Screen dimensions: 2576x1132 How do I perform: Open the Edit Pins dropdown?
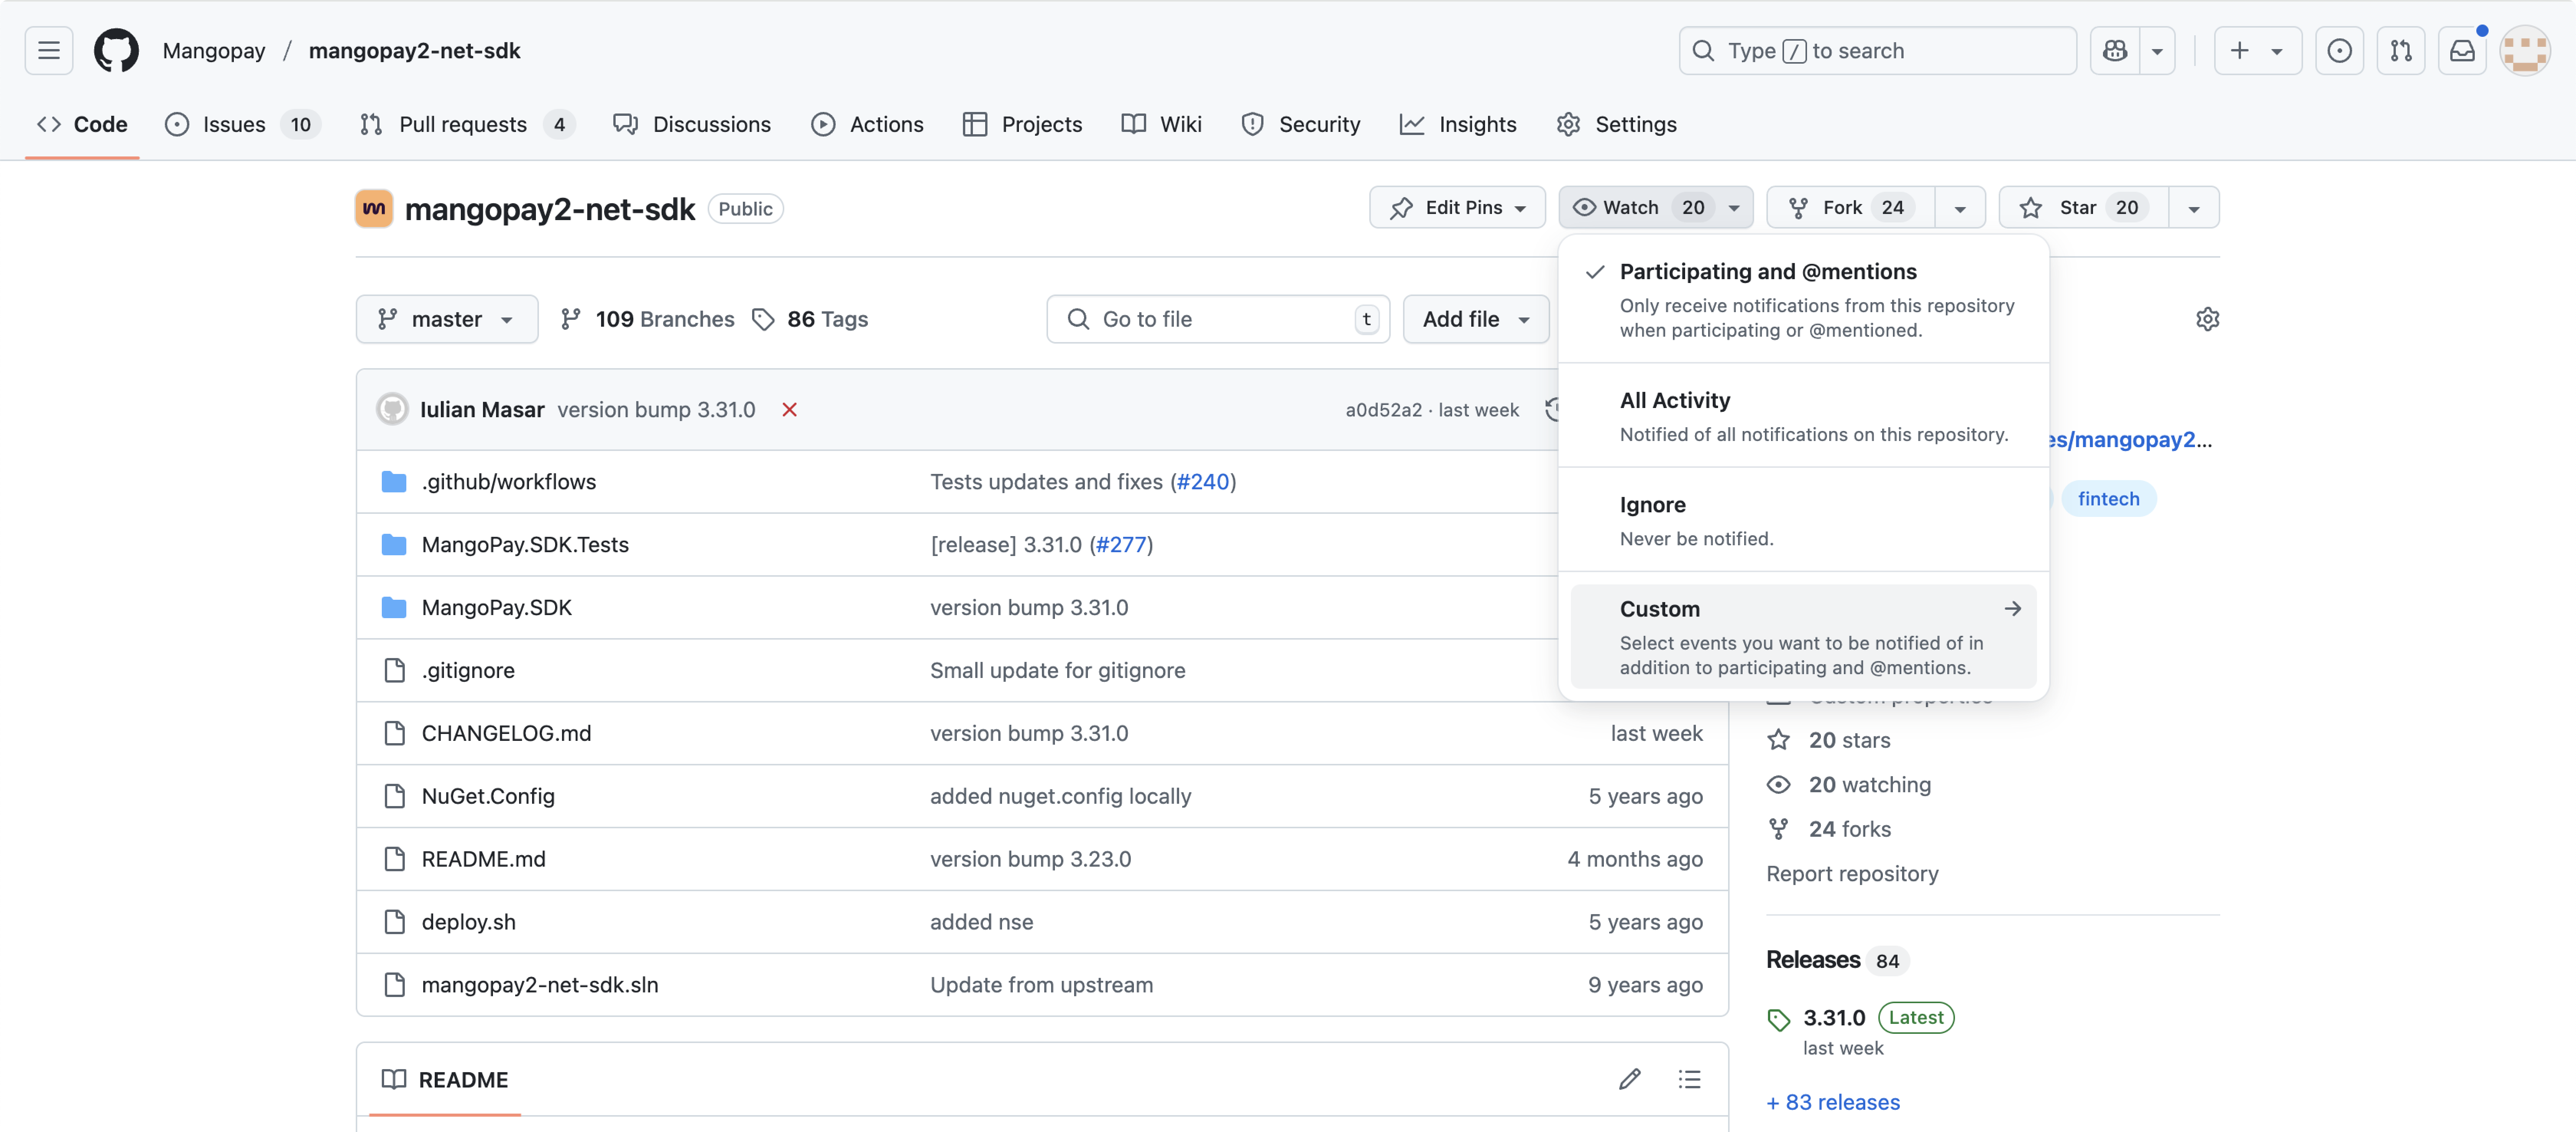click(x=1457, y=207)
